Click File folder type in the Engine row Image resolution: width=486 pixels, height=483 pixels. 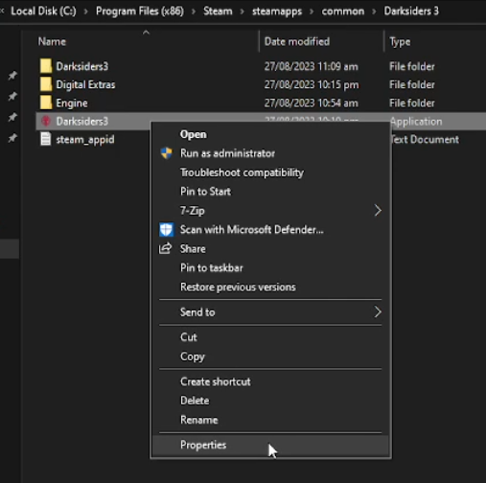coord(412,103)
